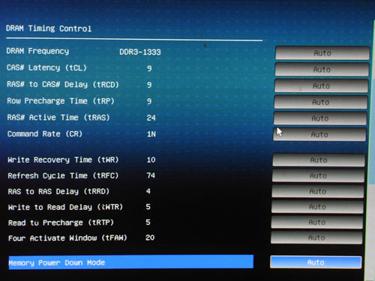Select the Command Rate (CR) label
Viewport: 375px width, 281px height.
pos(45,134)
